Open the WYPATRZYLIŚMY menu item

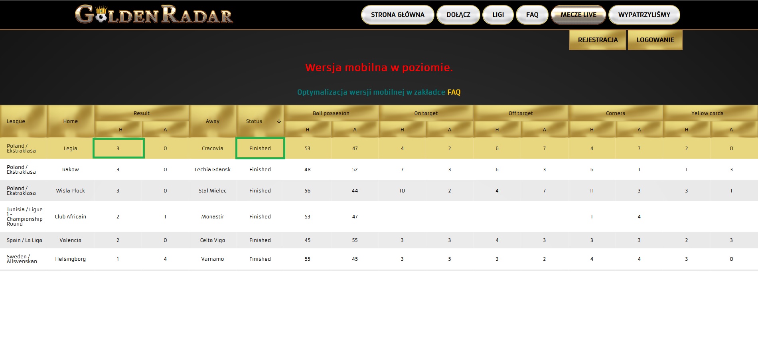[x=644, y=15]
